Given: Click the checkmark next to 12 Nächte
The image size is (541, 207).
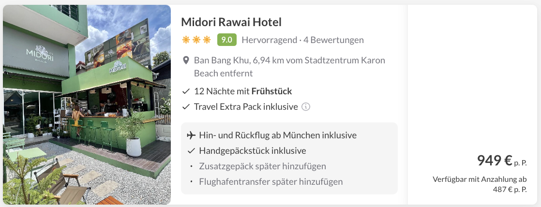Looking at the screenshot, I should pos(185,91).
